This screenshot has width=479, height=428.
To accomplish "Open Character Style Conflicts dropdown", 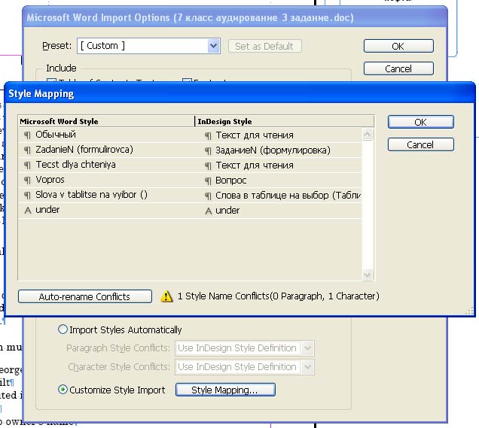I will click(x=245, y=366).
